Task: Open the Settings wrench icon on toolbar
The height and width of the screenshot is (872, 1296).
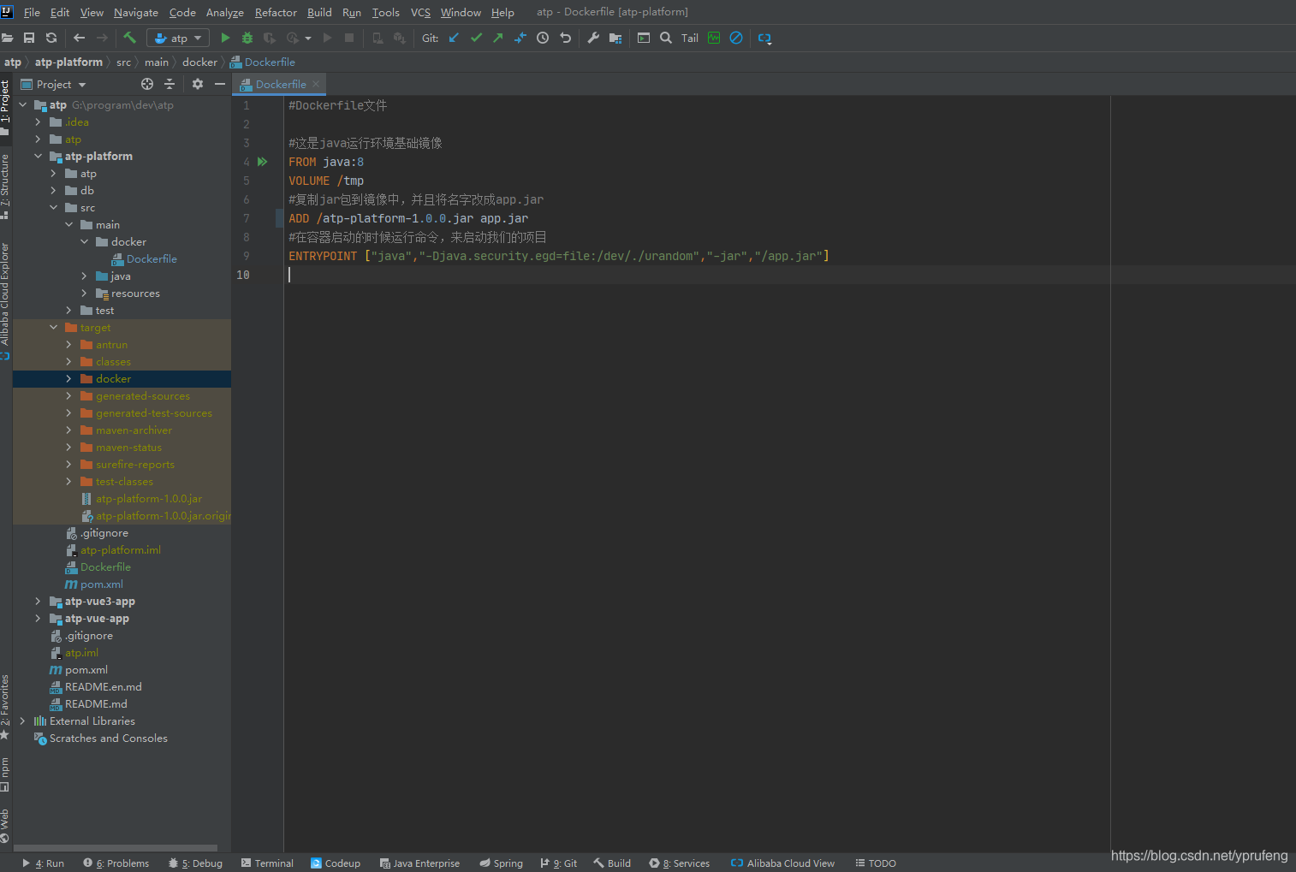Action: [x=592, y=38]
